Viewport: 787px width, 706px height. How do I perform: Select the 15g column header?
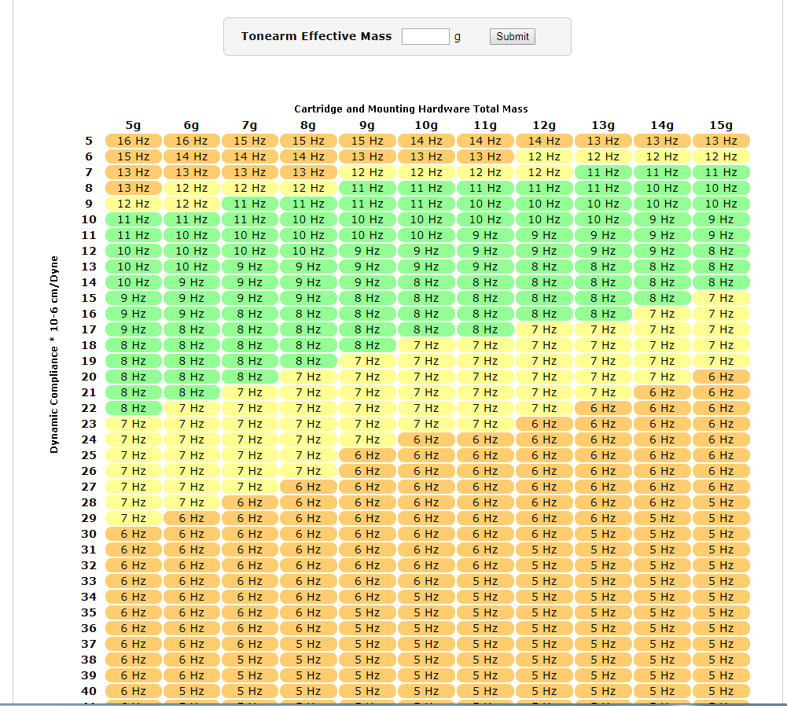click(721, 125)
